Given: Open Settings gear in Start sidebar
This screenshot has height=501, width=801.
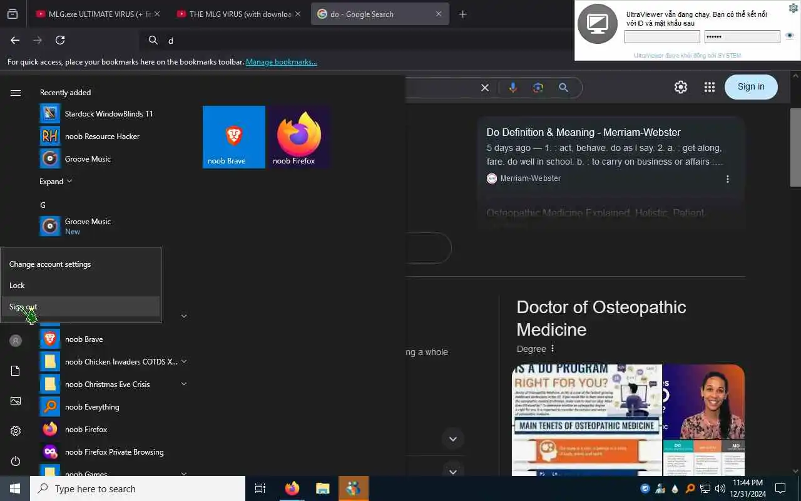Looking at the screenshot, I should coord(16,431).
